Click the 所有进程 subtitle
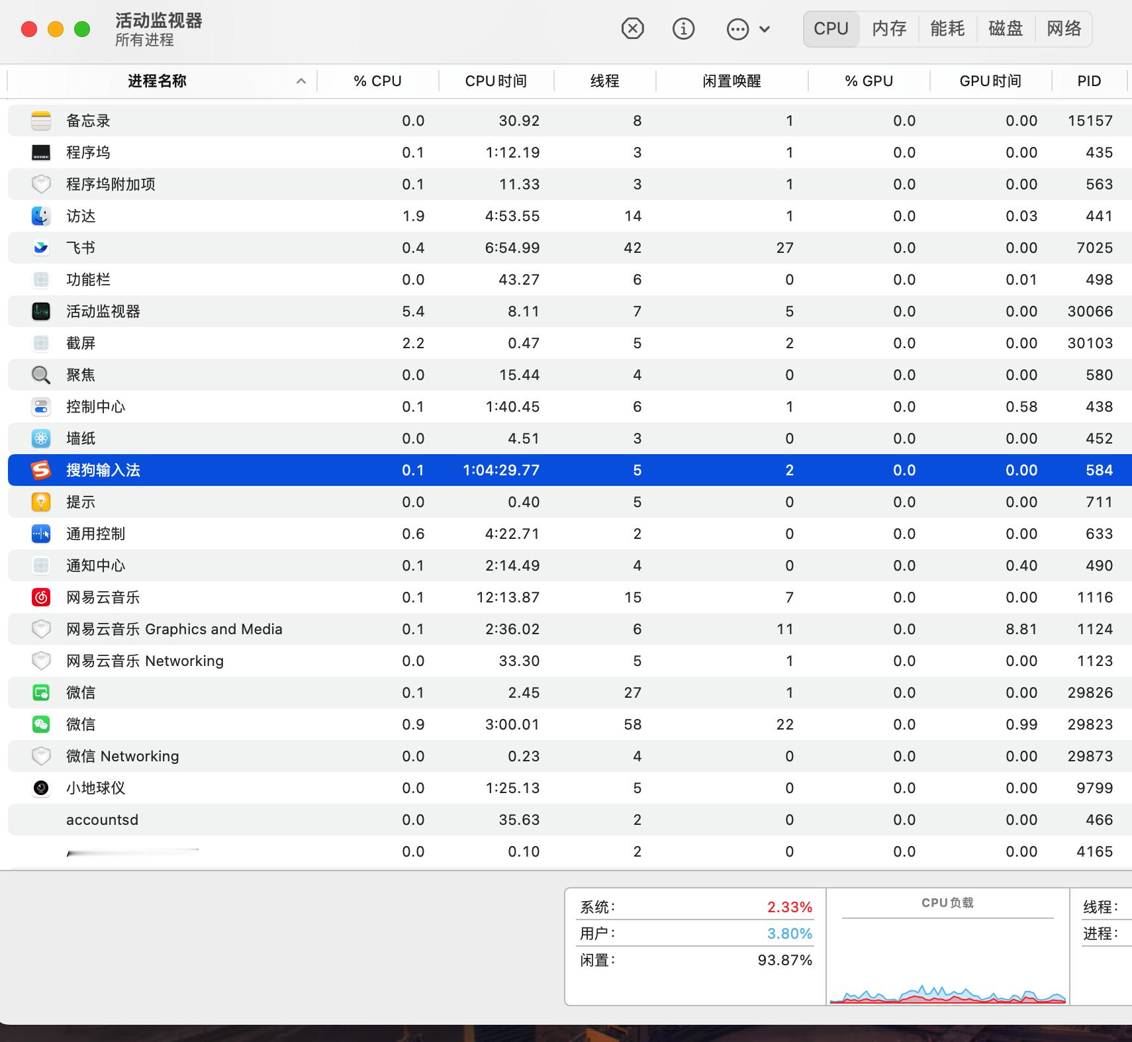The image size is (1132, 1042). [x=144, y=40]
